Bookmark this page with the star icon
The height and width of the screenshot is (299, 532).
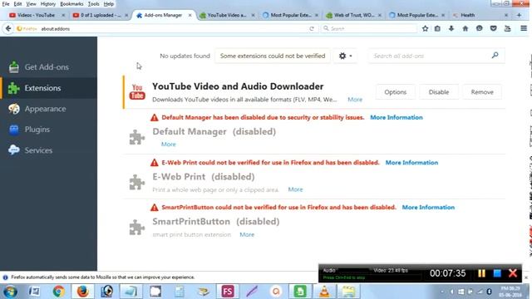click(425, 29)
